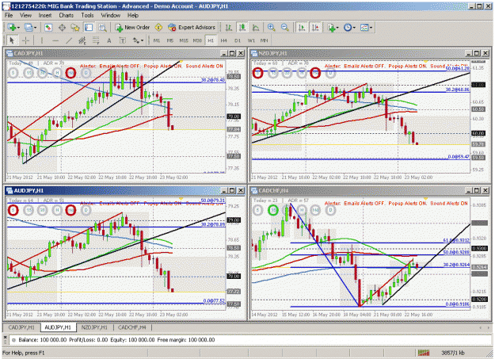
Task: Click the Expert Advisors button
Action: [x=192, y=28]
